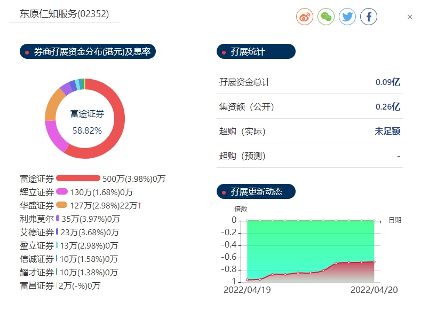
Task: Click the 0.26亿 fundraising value
Action: tap(388, 106)
